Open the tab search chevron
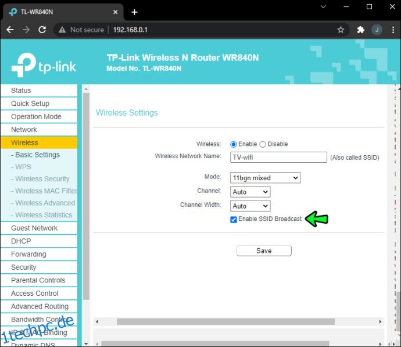 point(323,6)
